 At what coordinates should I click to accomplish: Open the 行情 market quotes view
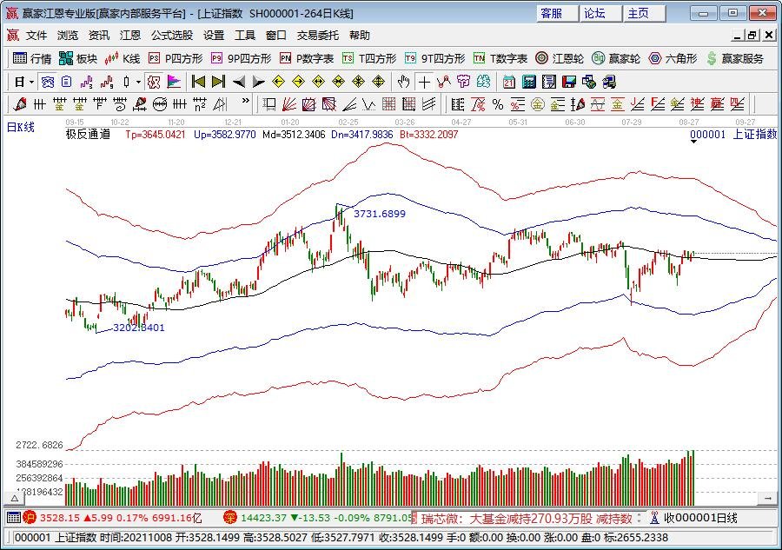32,58
